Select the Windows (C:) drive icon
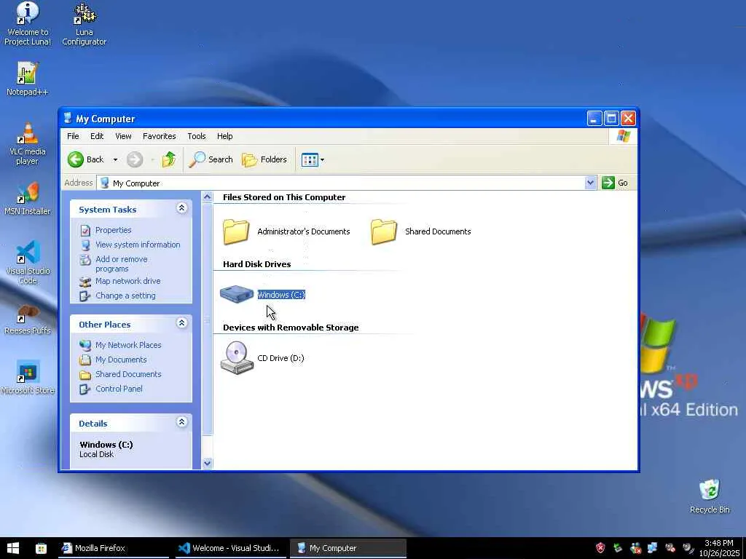This screenshot has width=746, height=559. (x=237, y=294)
